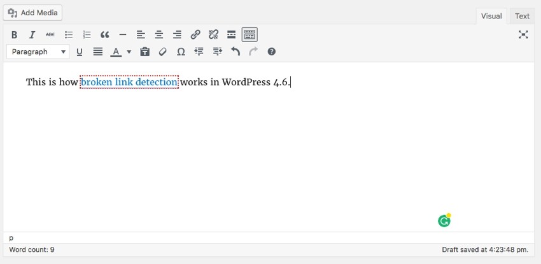Toggle the toolbar (kitchen sink) button

[249, 34]
